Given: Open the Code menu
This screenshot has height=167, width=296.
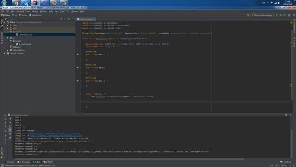Looking at the screenshot, I should [28, 11].
